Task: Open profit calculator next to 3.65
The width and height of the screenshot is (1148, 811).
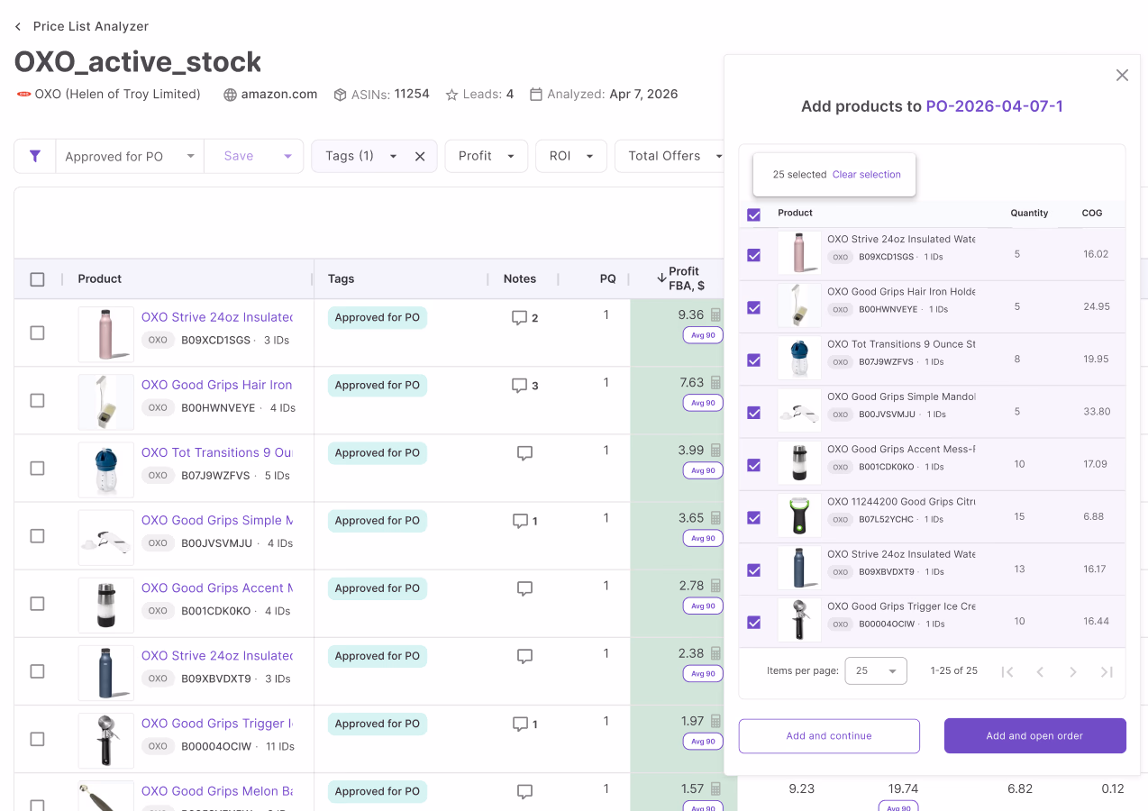Action: (715, 517)
